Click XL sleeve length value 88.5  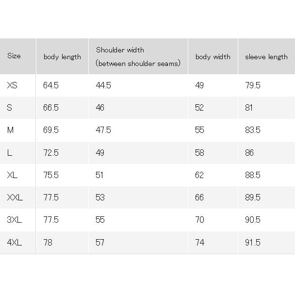click(253, 175)
